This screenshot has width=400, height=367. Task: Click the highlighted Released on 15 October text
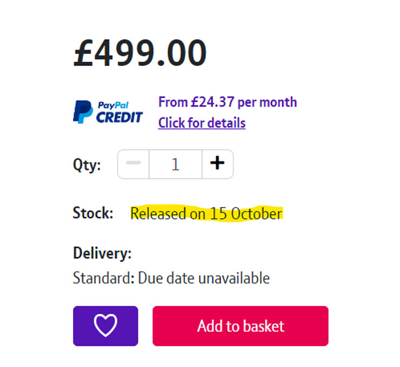[x=206, y=214]
